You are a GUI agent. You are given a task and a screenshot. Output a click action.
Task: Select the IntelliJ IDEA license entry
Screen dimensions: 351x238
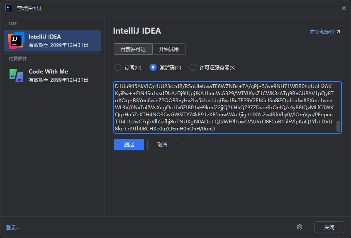click(x=52, y=41)
